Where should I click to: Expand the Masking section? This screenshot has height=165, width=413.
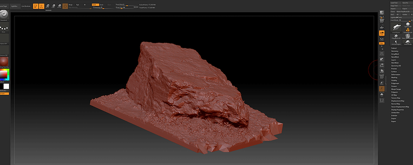click(x=395, y=78)
